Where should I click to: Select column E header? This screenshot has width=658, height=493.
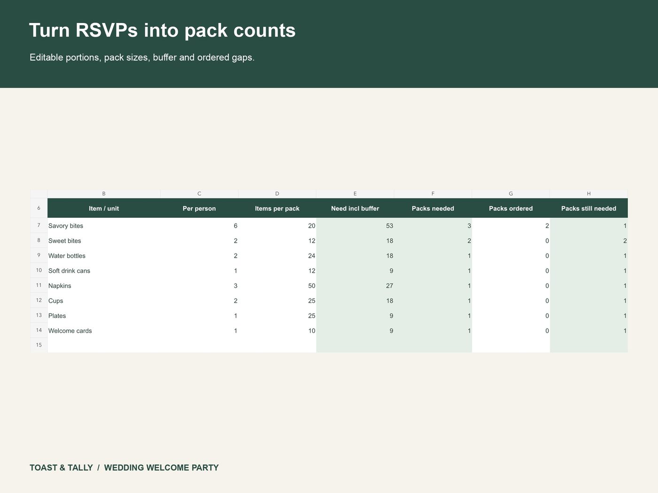pyautogui.click(x=355, y=194)
